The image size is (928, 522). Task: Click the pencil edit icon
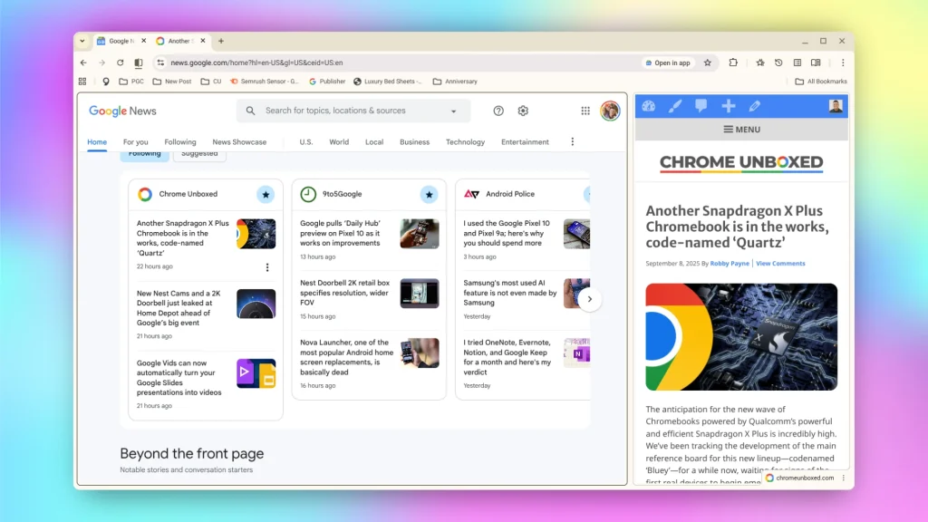[x=754, y=106]
